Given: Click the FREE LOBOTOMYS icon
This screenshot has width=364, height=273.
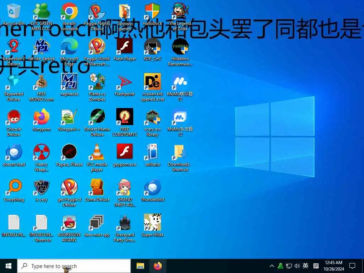Looking at the screenshot, I should [x=125, y=117].
